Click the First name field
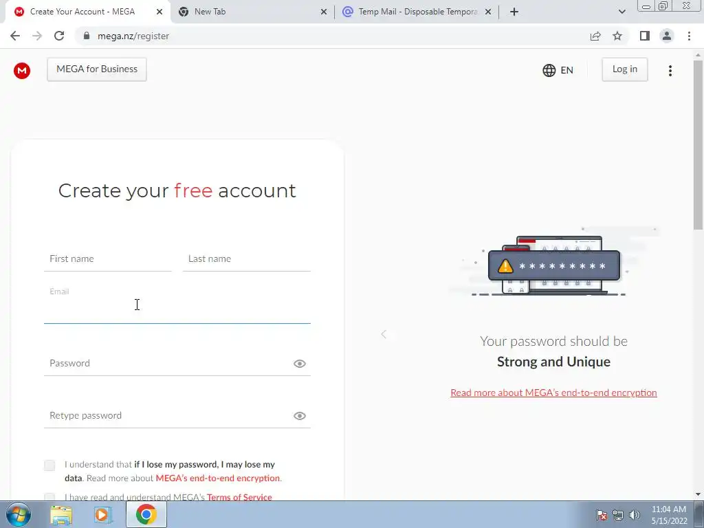 tap(108, 259)
